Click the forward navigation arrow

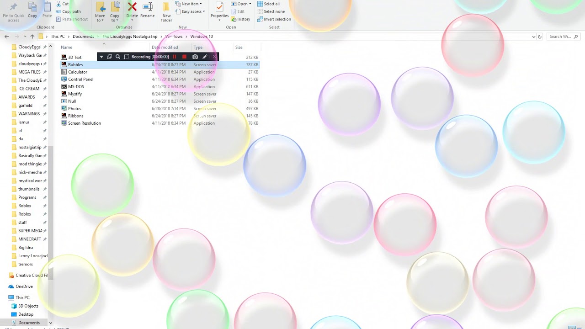18,37
